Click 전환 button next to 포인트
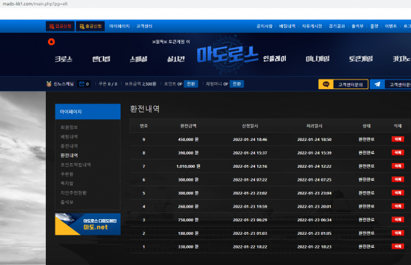Viewport: 411px width, 265px height. 191,84
